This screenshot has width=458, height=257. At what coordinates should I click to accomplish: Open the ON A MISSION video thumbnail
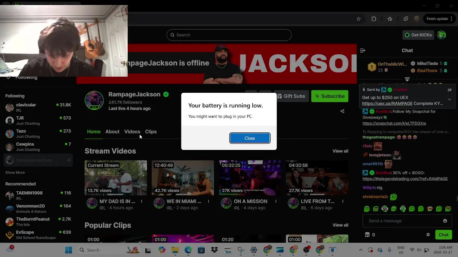250,178
